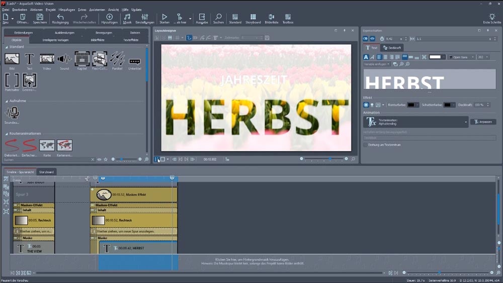Click the Anpassen button
Viewport: 503px width, 283px height.
coord(483,122)
